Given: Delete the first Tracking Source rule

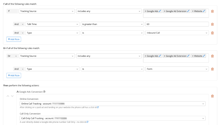Looking at the screenshot, I should [x=212, y=11].
